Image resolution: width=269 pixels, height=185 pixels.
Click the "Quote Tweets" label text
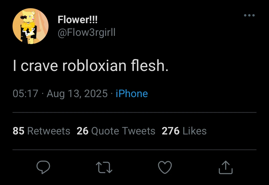(x=123, y=131)
